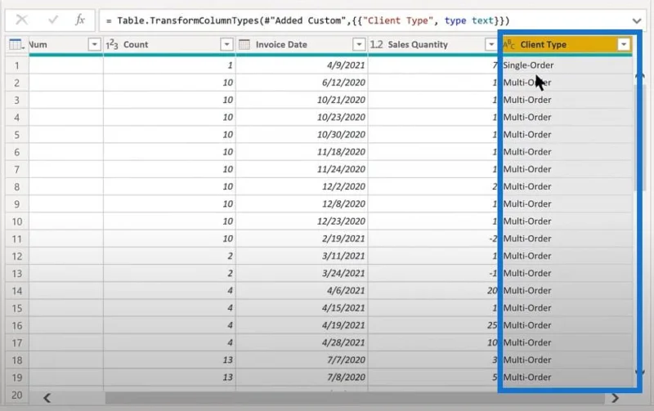Open the Num column filter dropdown

[x=94, y=44]
